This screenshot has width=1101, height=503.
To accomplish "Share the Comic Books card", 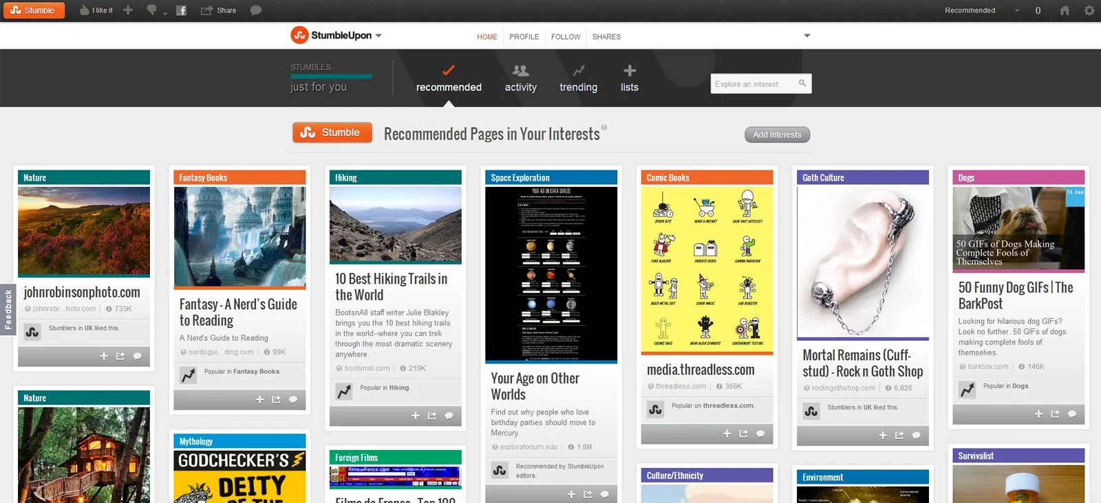I will (743, 434).
